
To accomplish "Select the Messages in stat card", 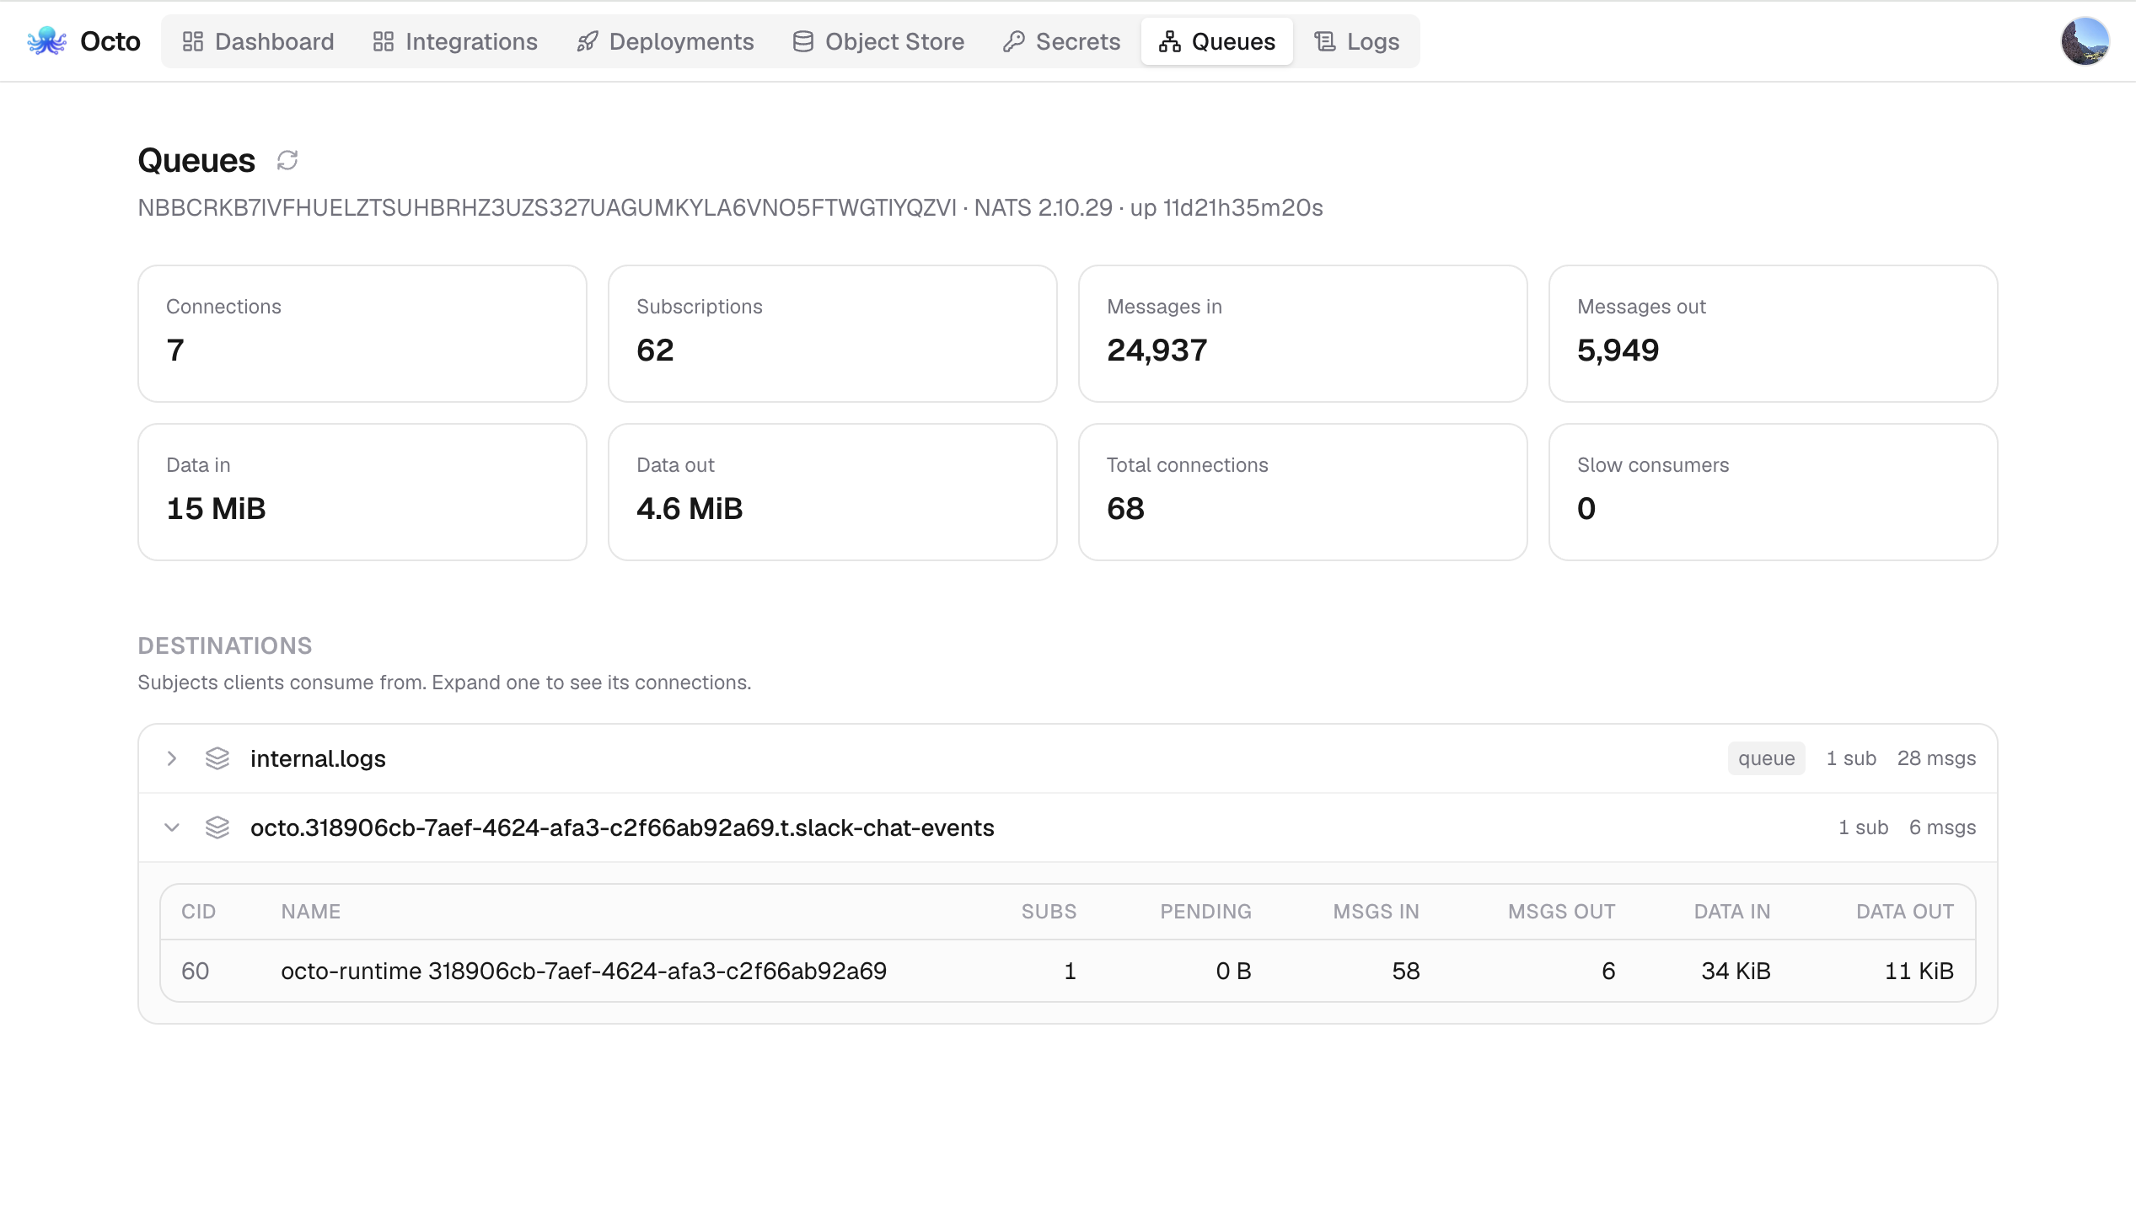I will click(1303, 334).
